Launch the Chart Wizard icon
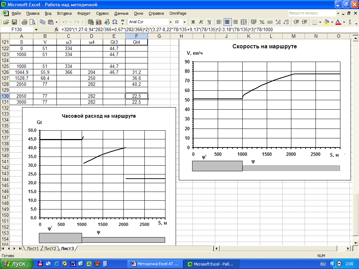Viewport: 359px width, 269px height. 99,22
